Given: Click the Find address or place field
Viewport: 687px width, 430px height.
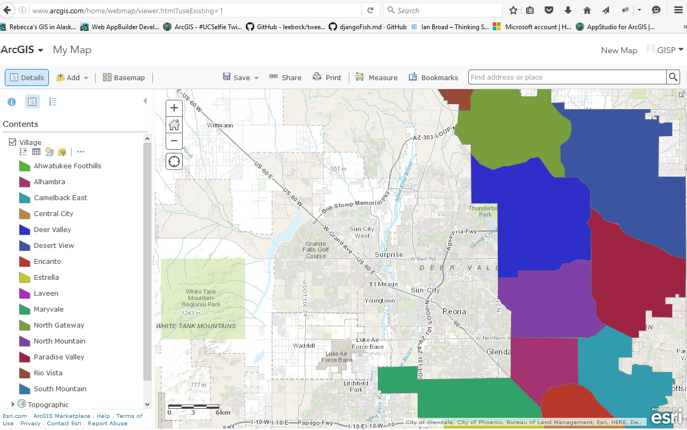Looking at the screenshot, I should point(568,78).
